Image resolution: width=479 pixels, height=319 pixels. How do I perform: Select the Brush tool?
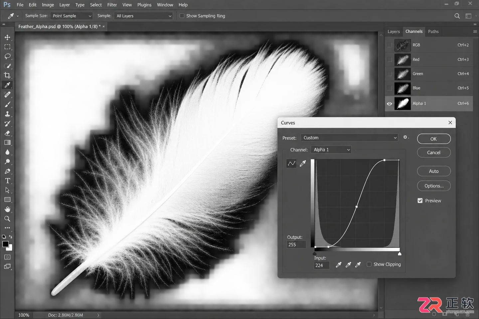point(7,104)
